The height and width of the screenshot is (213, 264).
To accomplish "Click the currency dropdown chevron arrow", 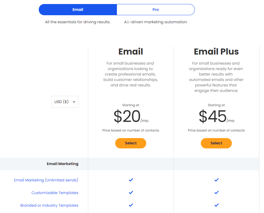I will (74, 102).
